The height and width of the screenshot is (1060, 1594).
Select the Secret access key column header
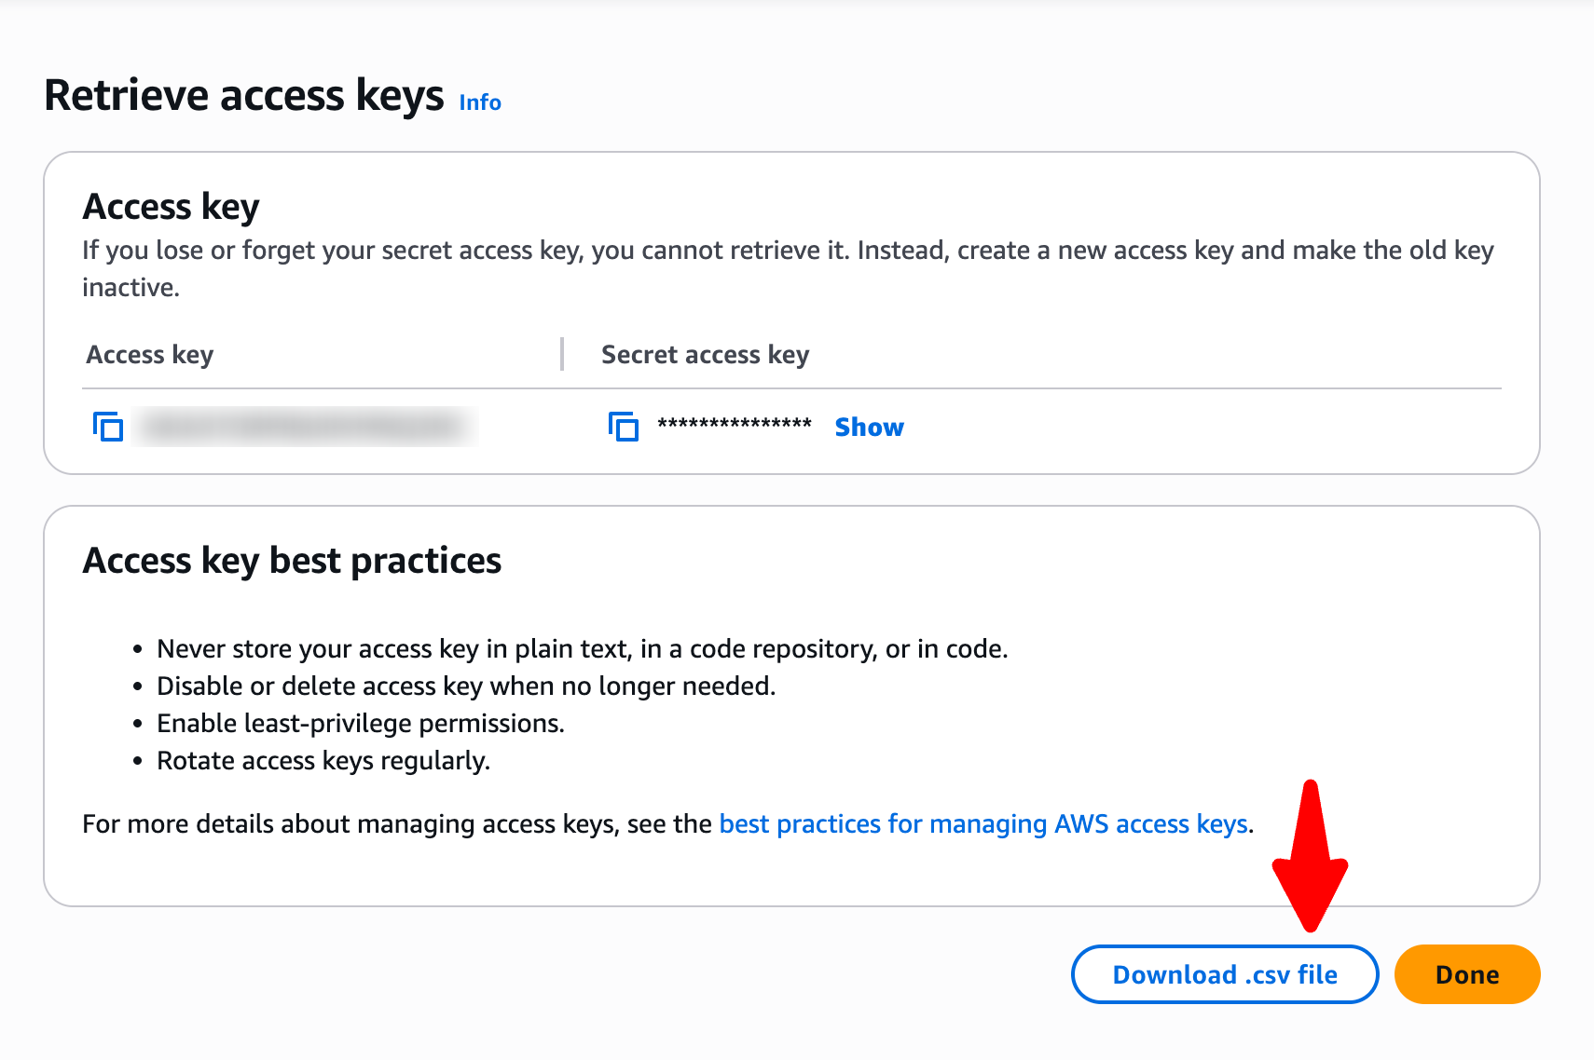coord(705,355)
